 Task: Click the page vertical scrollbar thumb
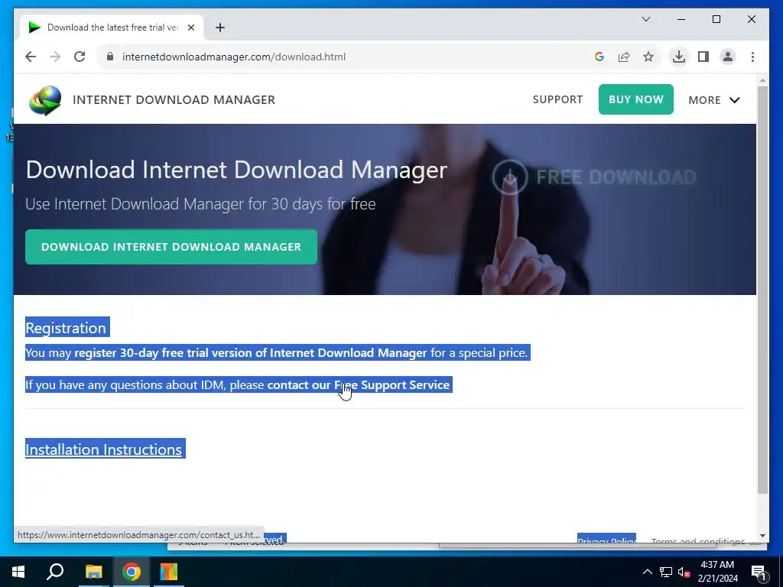[x=762, y=290]
